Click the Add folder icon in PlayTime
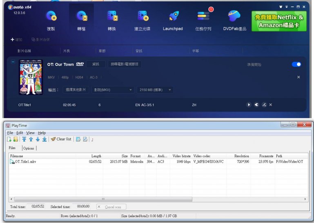 [16, 139]
